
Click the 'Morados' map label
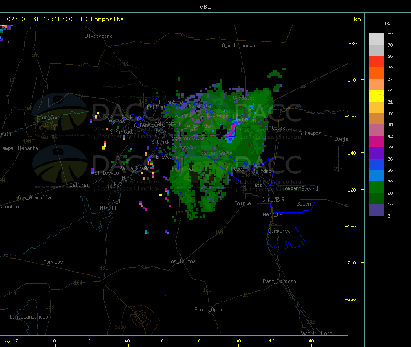coord(53,262)
